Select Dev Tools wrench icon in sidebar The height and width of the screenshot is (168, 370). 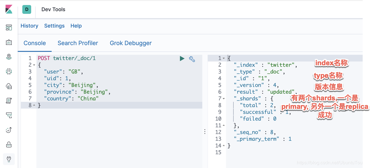pos(9,159)
